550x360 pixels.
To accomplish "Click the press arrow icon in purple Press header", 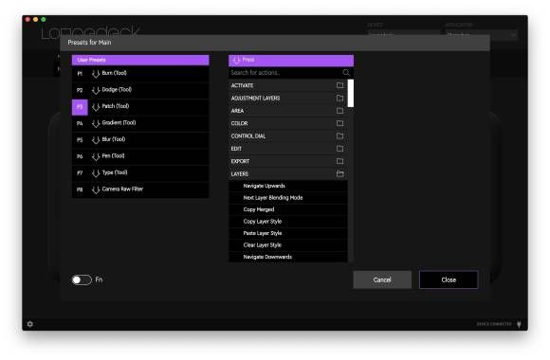I will coord(237,60).
